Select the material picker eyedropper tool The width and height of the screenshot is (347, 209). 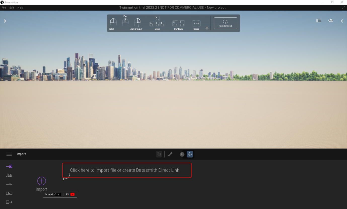[170, 154]
